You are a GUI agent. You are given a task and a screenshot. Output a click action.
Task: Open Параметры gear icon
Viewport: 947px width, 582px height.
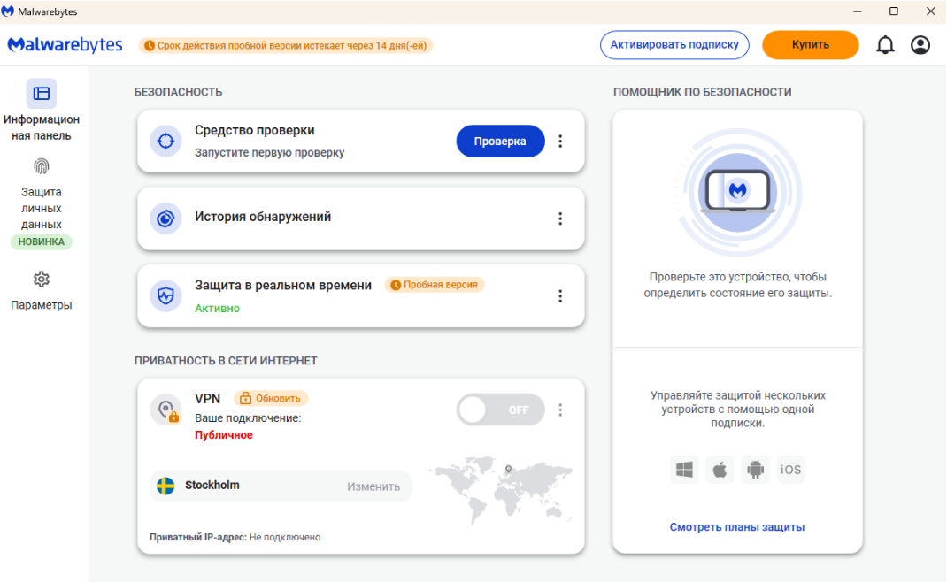pos(41,280)
